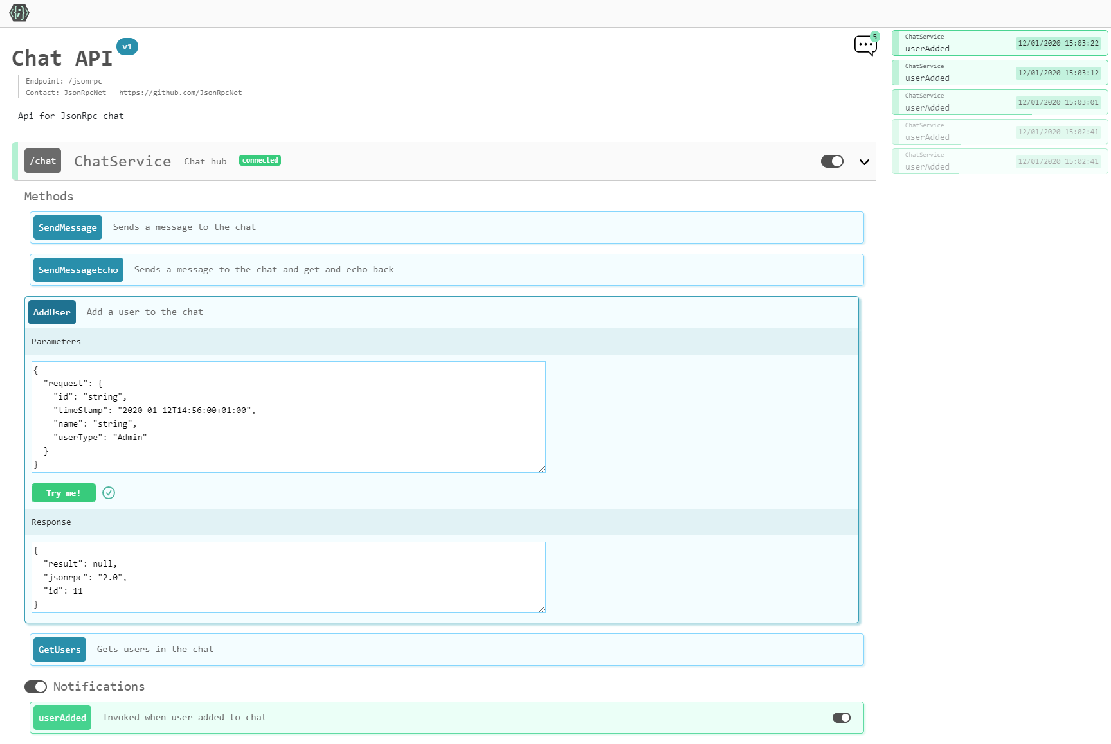Click the ChatService heading
The width and height of the screenshot is (1111, 744).
point(122,161)
